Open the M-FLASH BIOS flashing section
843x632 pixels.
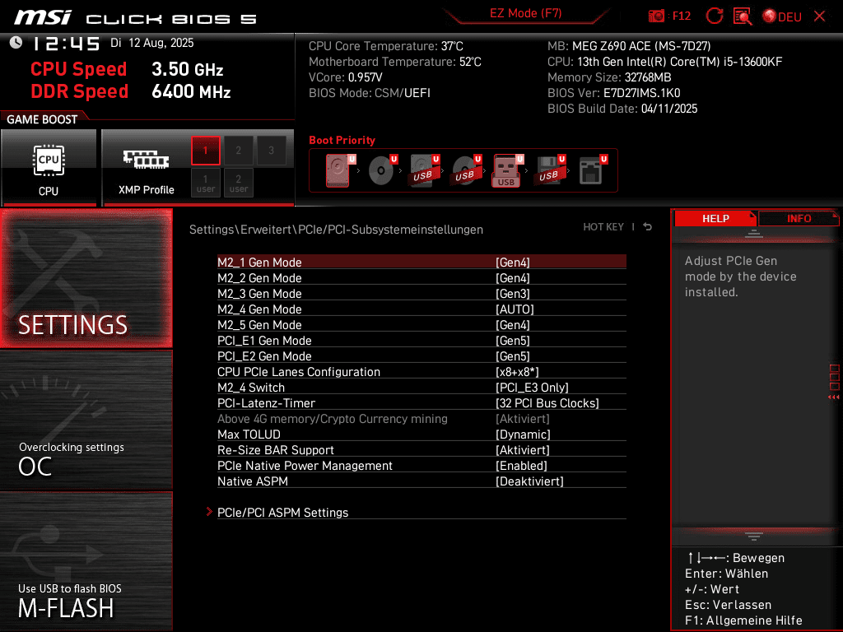click(86, 561)
